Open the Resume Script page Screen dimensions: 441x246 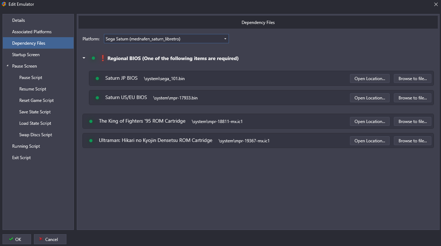click(38, 89)
